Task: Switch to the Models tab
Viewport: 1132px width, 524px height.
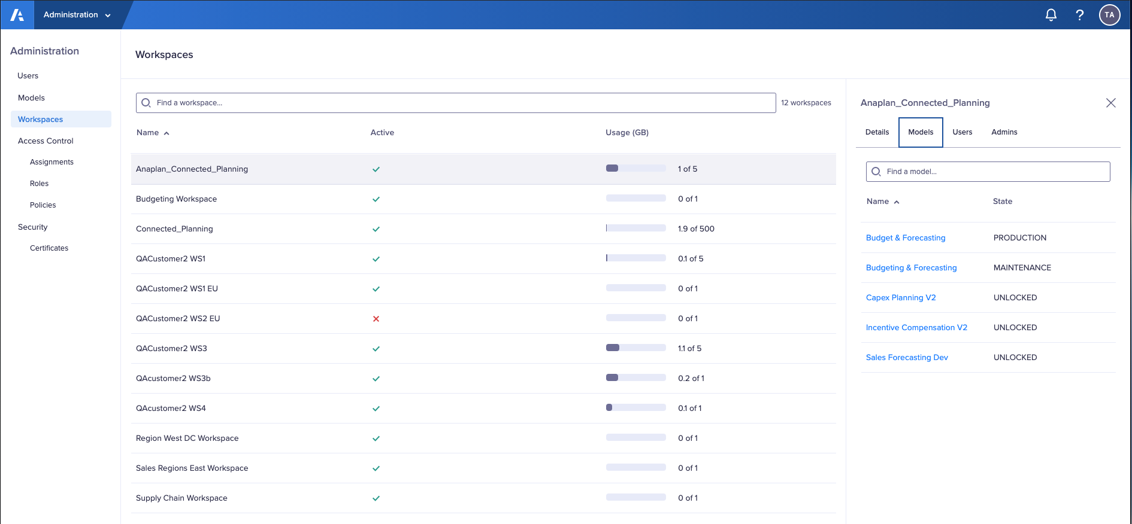Action: tap(921, 132)
